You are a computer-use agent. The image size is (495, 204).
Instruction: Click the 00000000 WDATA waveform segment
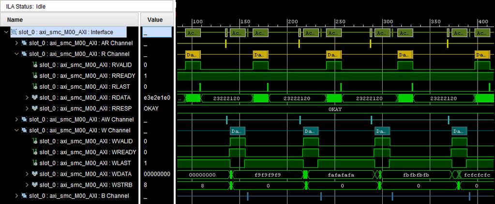pyautogui.click(x=202, y=175)
